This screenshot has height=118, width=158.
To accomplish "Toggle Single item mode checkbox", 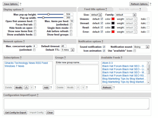I will click(x=71, y=28).
